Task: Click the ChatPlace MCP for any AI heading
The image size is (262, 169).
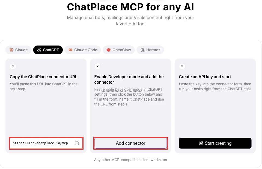Action: pyautogui.click(x=130, y=7)
